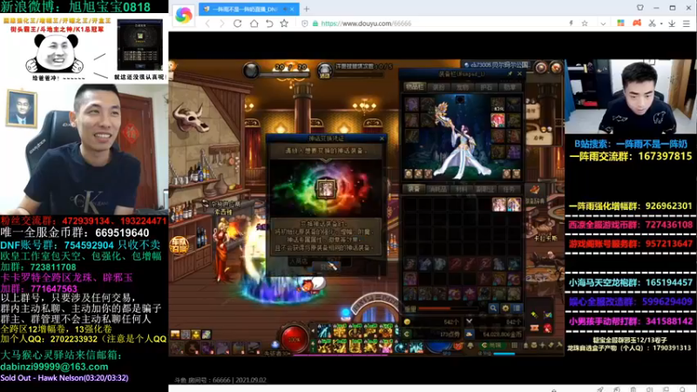Screen dimensions: 697x392
Task: Mute the tab using speaker icon
Action: [x=285, y=9]
